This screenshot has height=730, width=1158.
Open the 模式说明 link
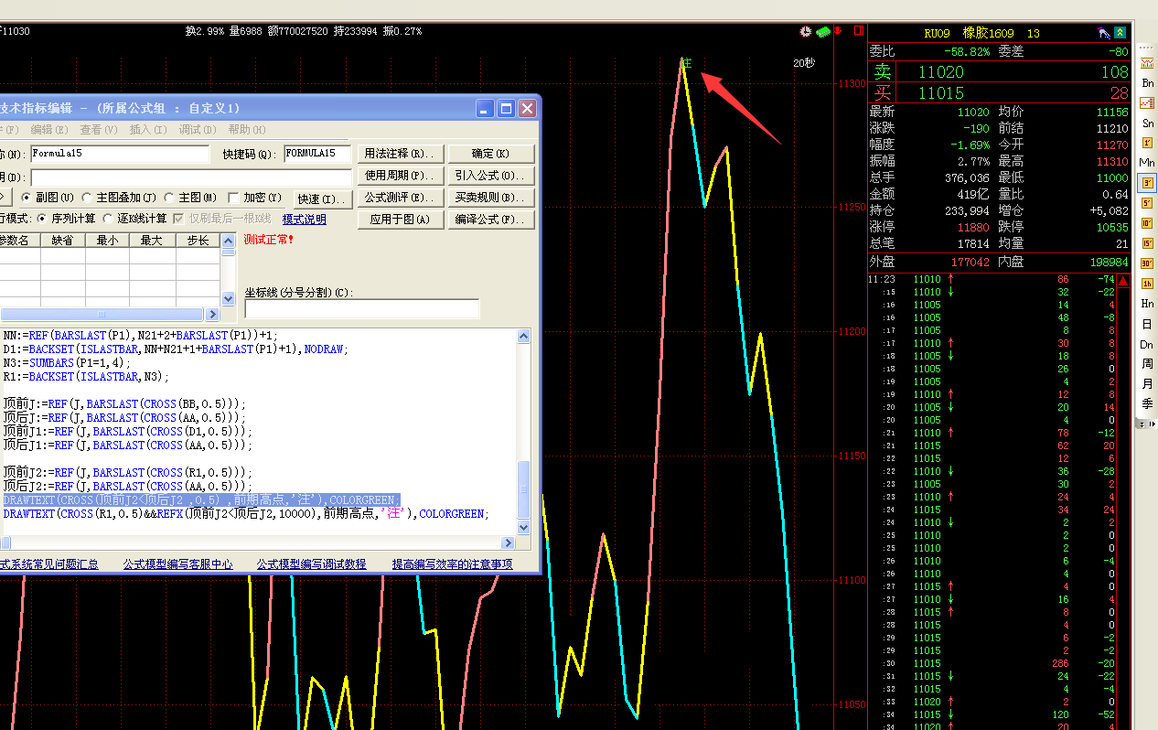point(304,220)
